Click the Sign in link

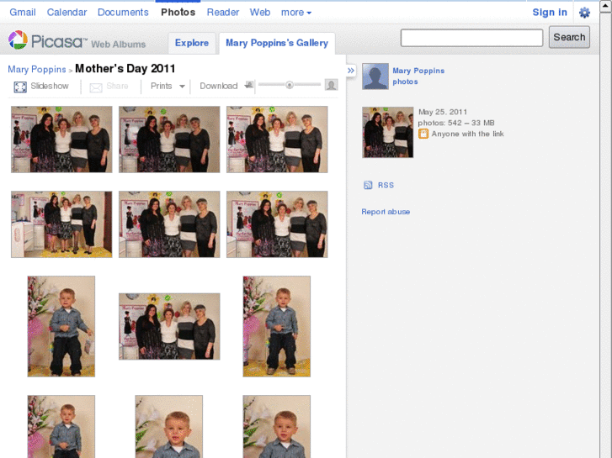coord(550,13)
